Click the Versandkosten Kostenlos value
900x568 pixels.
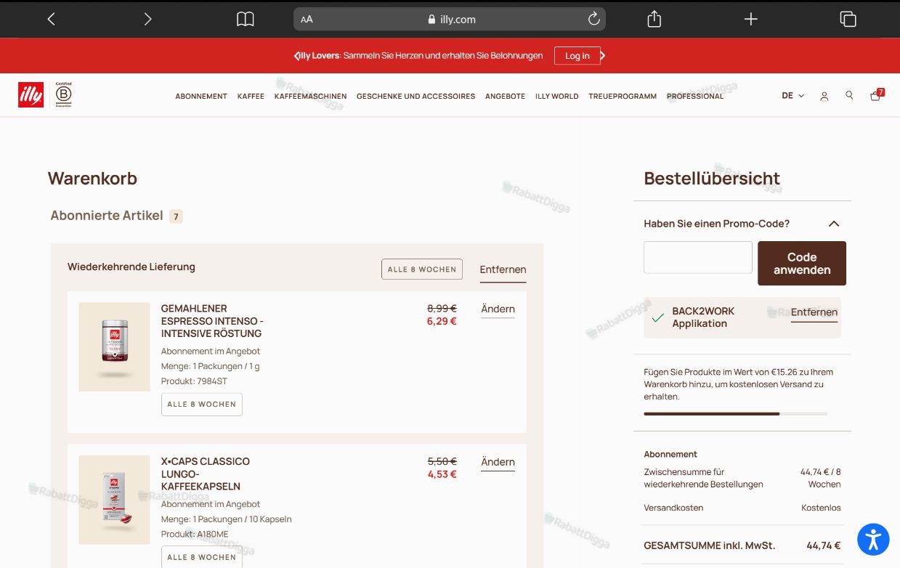[821, 508]
